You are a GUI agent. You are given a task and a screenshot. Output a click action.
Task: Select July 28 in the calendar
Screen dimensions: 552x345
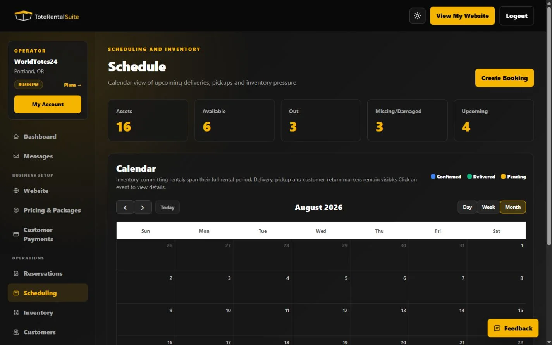pos(262,255)
